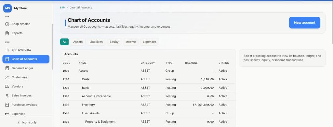Open the Vendors page
The height and width of the screenshot is (127, 333).
(26, 86)
